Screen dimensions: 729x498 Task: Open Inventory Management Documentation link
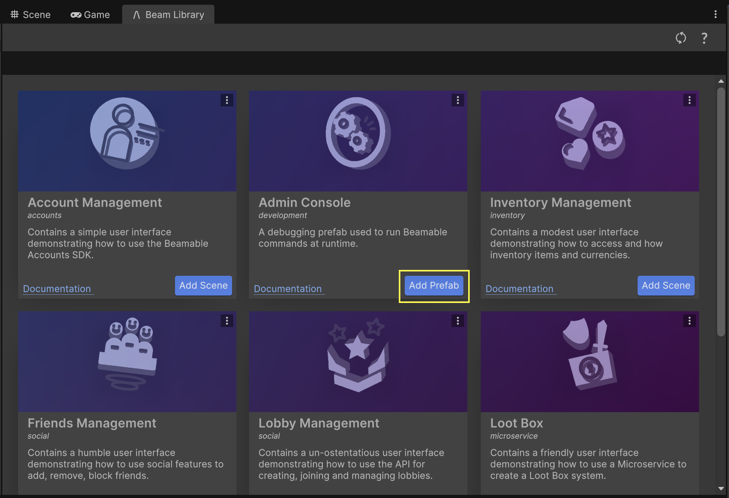coord(519,289)
